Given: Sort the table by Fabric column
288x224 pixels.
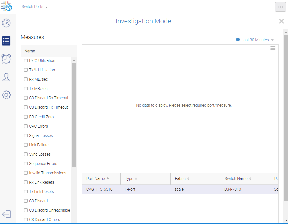Looking at the screenshot, I should [195, 178].
